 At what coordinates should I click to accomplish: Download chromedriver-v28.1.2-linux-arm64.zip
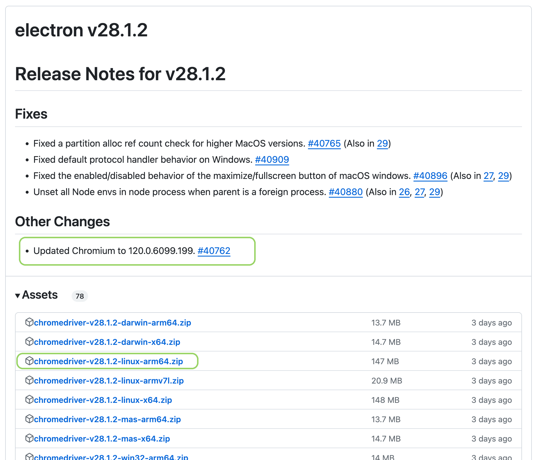(x=109, y=361)
